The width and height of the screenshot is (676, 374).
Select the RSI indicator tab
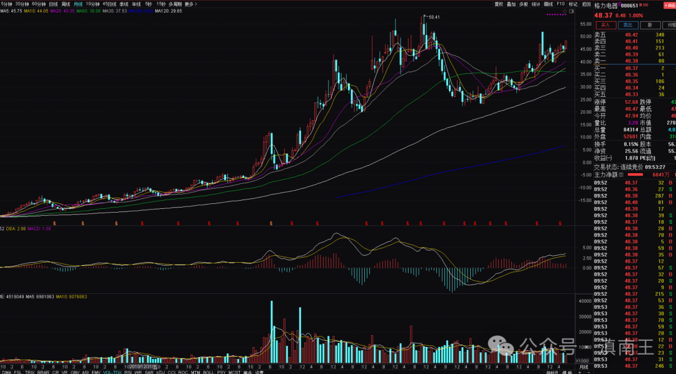point(128,371)
